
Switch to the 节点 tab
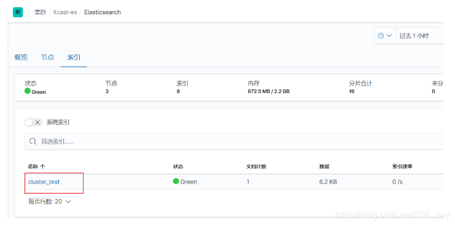click(x=47, y=57)
